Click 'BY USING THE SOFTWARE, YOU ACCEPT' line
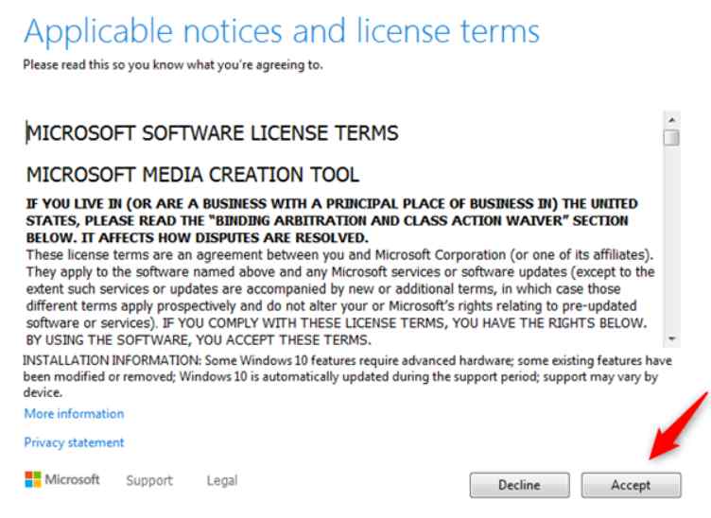The image size is (711, 518). (x=199, y=340)
